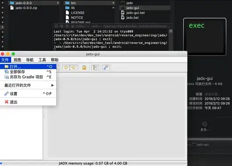The height and width of the screenshot is (166, 232).
Task: Click the 更多 ellipsis button in preview
Action: (x=205, y=124)
